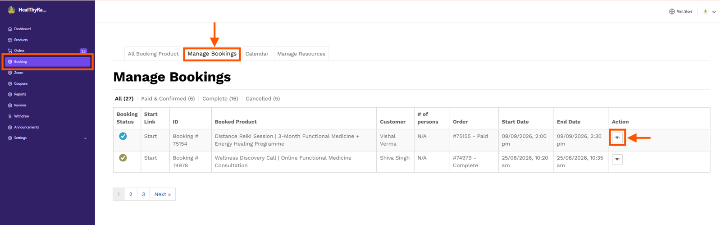Expand the Settings submenu chevron
Screen dimensions: 721x225
(85, 138)
